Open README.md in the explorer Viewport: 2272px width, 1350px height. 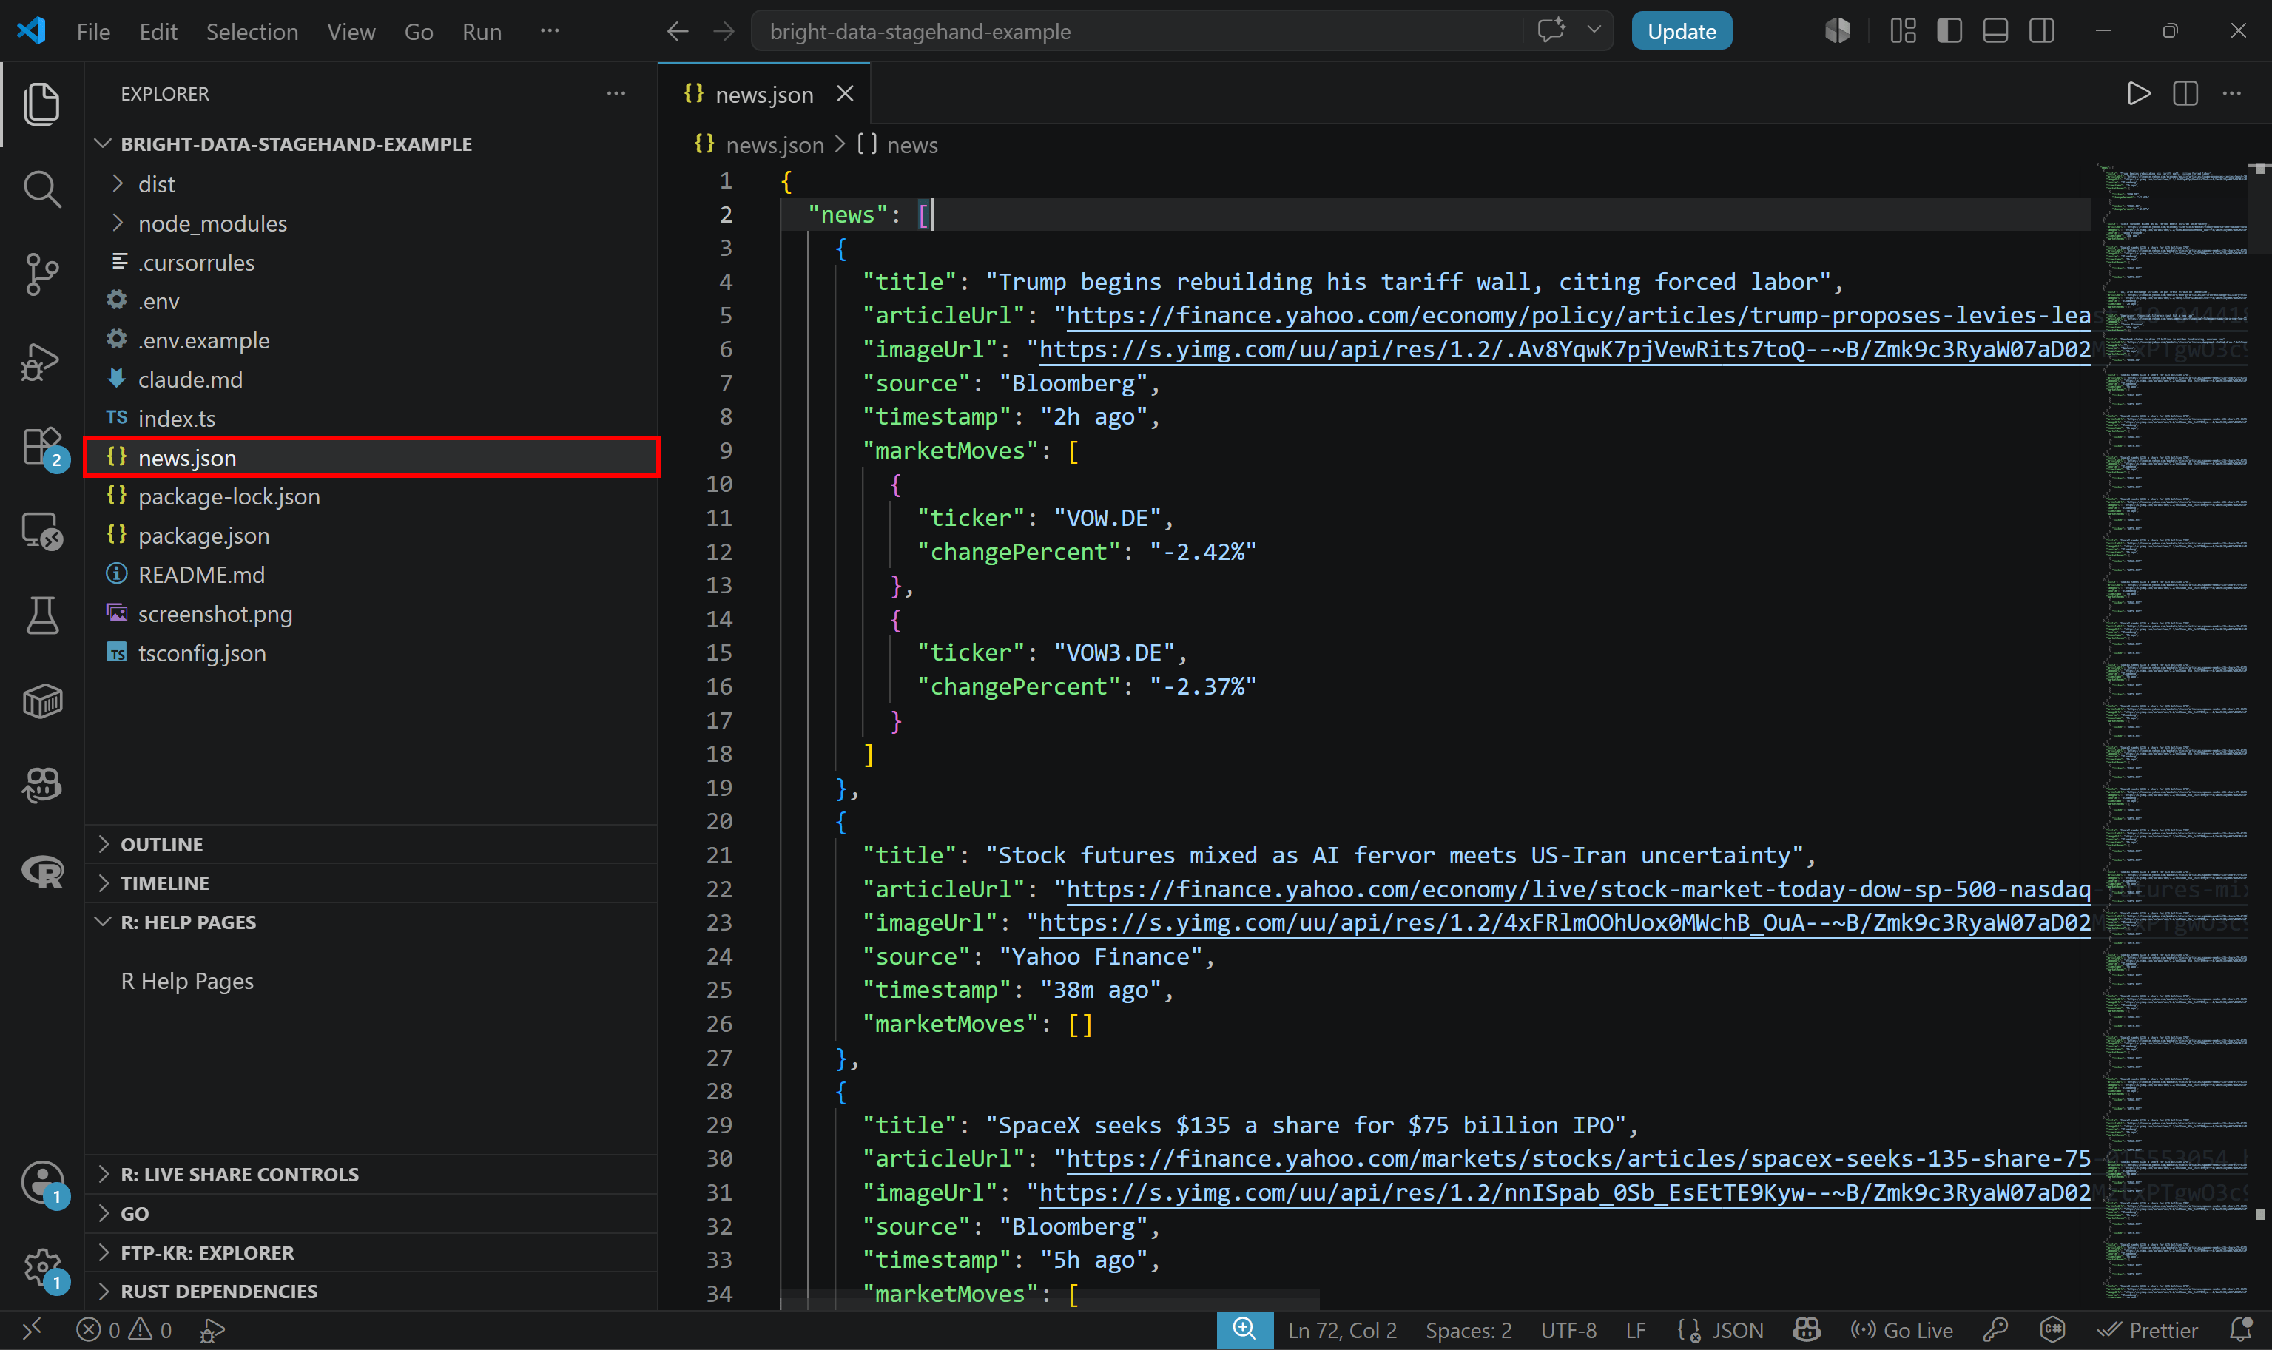pyautogui.click(x=371, y=575)
